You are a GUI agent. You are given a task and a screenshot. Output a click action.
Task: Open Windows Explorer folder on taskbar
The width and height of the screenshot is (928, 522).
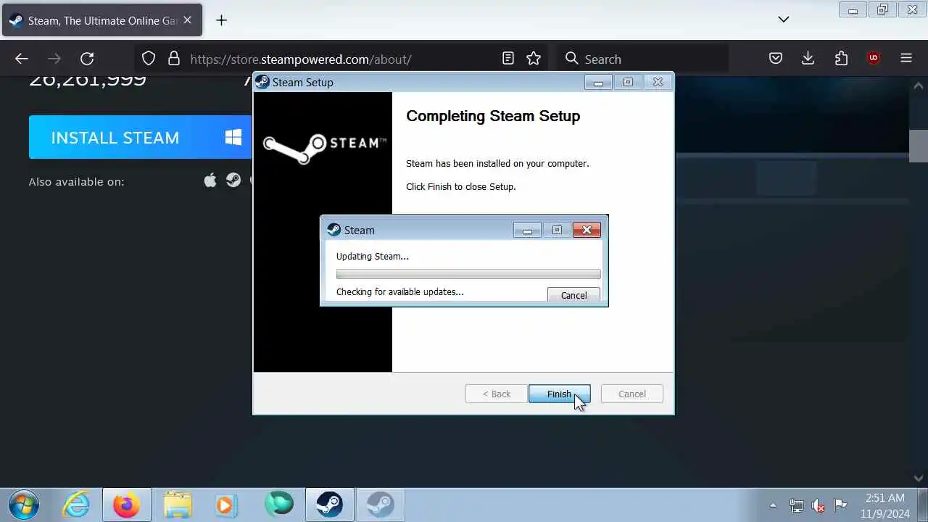[178, 505]
